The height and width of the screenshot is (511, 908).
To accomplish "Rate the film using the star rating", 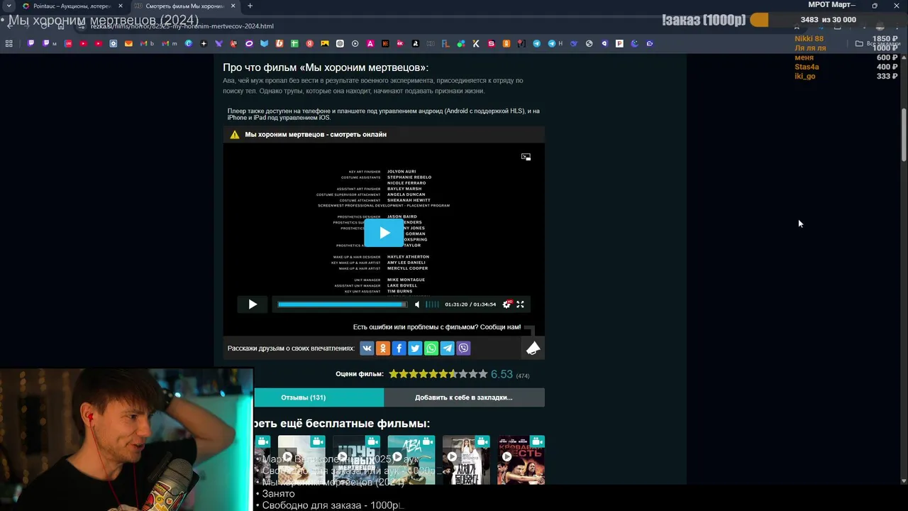I will 438,374.
